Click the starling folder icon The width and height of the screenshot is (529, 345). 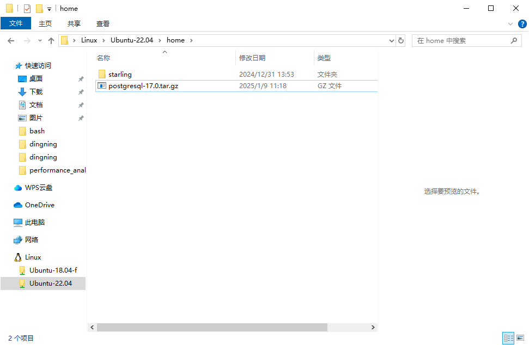tap(102, 74)
